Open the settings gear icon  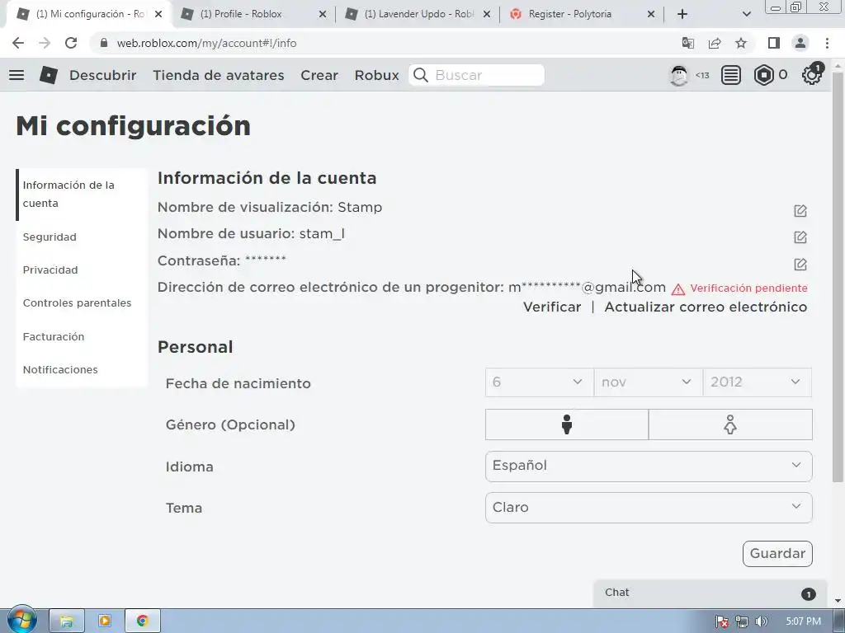(x=812, y=75)
